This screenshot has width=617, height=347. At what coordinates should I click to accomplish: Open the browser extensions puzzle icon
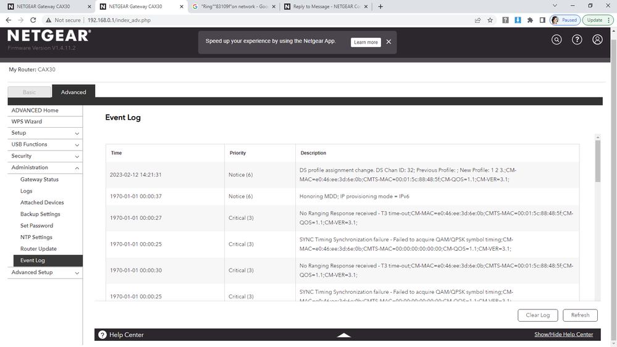coord(530,20)
